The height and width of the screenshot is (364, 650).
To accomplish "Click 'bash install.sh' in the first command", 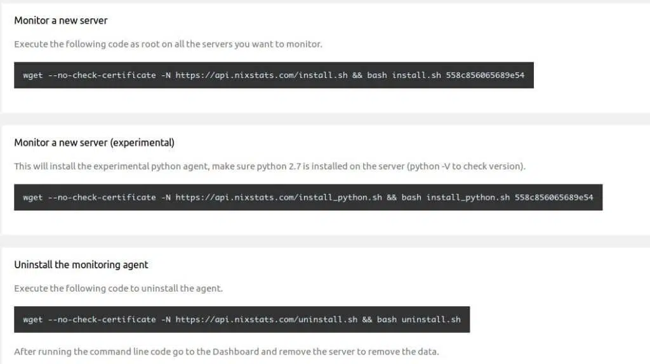I will tap(404, 75).
